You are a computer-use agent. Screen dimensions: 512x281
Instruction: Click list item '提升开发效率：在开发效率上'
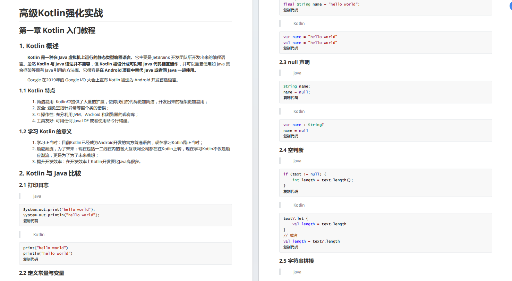click(x=89, y=162)
